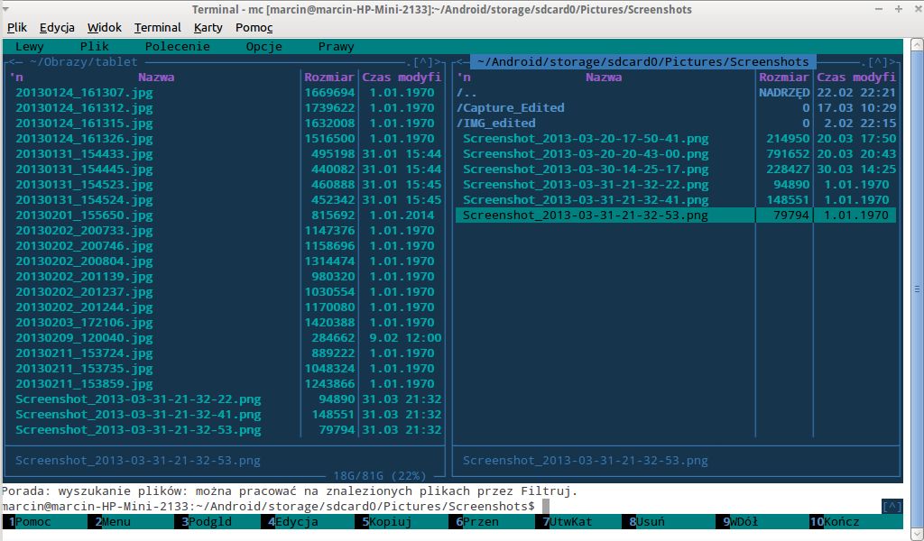
Task: Open mc Opcje menu
Action: 264,47
